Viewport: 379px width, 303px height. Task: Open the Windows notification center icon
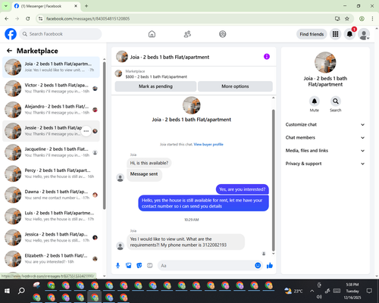(x=369, y=291)
